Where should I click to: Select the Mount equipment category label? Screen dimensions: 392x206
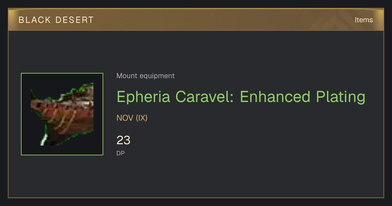pos(146,76)
